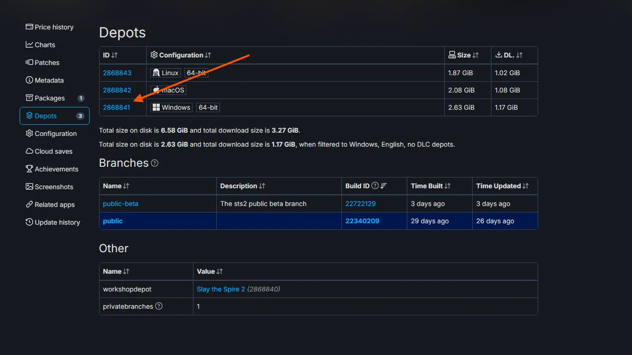This screenshot has width=632, height=355.
Task: Open depot 2868841 link
Action: [116, 107]
